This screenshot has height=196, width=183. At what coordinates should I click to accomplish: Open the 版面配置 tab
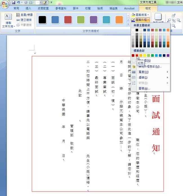click(x=43, y=8)
